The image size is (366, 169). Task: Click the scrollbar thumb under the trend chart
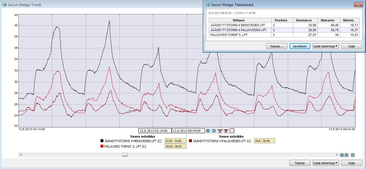pos(125,155)
